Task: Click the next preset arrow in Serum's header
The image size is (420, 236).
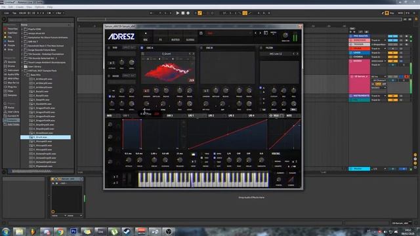Action: (x=260, y=33)
